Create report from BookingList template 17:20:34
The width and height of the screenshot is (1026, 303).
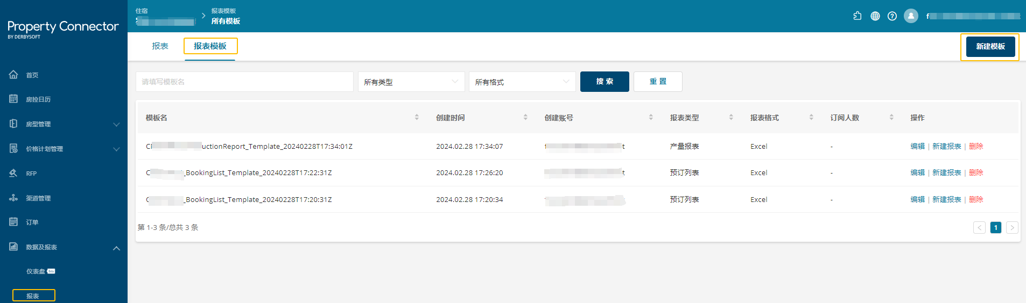coord(946,199)
